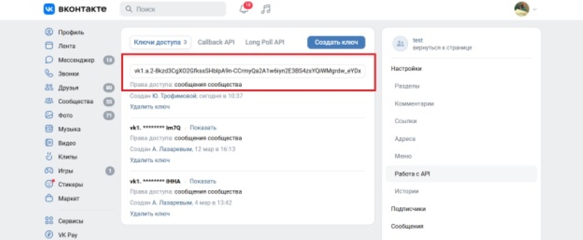This screenshot has width=583, height=240.
Task: Switch to the Callback API tab
Action: 216,42
